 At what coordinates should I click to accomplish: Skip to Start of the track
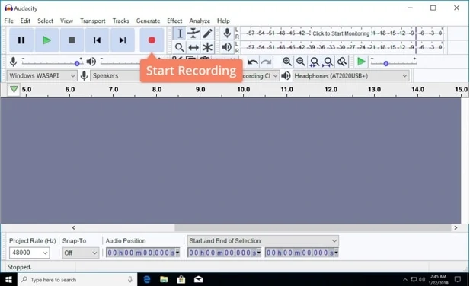pos(97,40)
